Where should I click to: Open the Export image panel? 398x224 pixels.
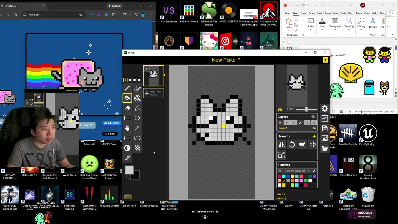[x=325, y=138]
